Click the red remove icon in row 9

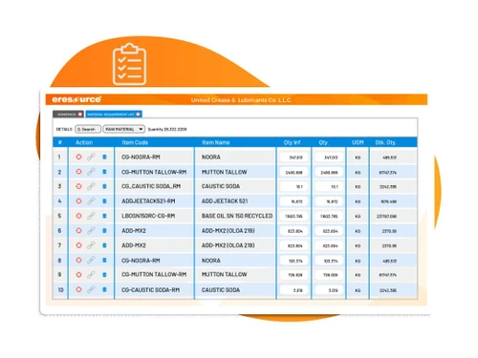78,275
